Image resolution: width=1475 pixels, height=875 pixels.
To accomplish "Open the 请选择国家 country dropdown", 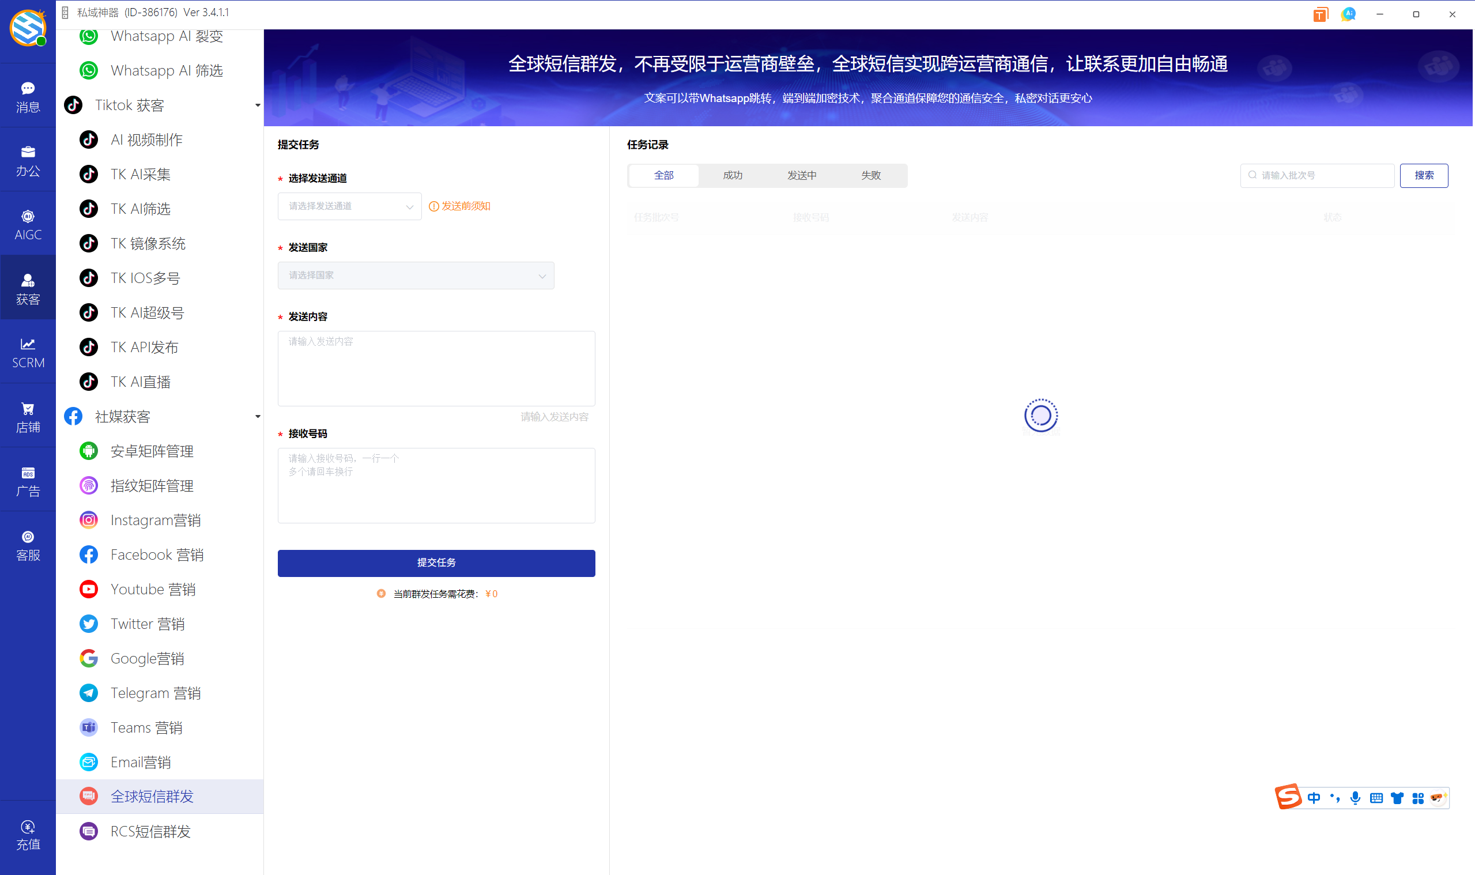I will click(x=416, y=276).
